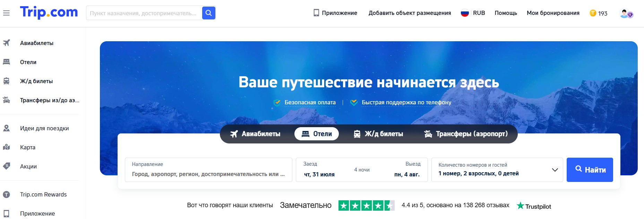
Task: Click the train icon in sidebar
Action: pos(7,81)
